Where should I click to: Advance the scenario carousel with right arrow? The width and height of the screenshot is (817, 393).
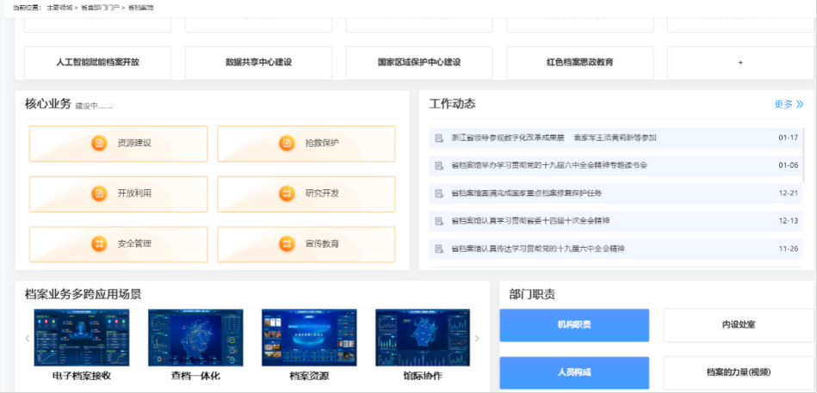pos(478,339)
